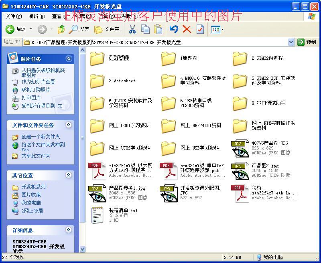This screenshot has height=263, width=321.
Task: Click 复制所有项目到 CD link
Action: pyautogui.click(x=42, y=106)
